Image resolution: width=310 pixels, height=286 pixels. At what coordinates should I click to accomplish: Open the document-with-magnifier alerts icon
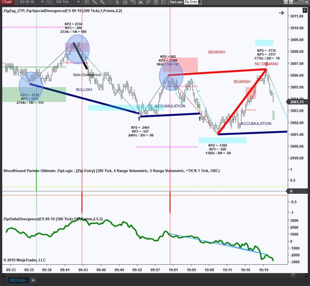[x=125, y=2]
